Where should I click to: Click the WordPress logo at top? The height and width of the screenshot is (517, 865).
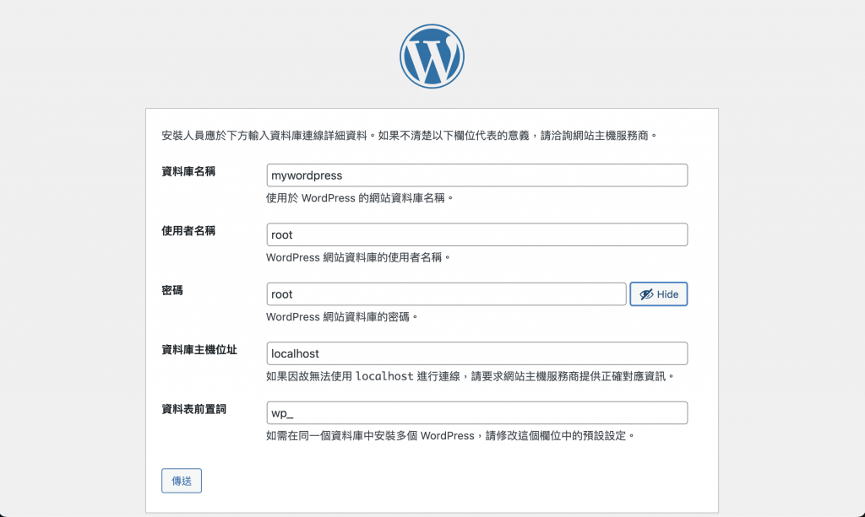coord(432,56)
